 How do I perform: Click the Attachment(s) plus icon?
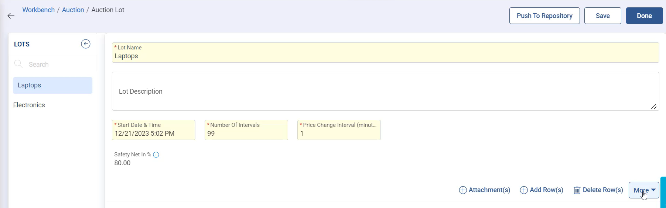pos(462,190)
